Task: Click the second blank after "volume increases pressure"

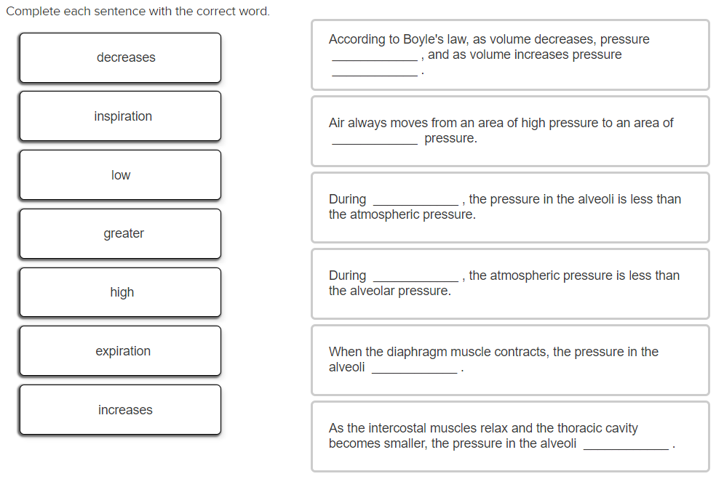Action: coord(375,72)
